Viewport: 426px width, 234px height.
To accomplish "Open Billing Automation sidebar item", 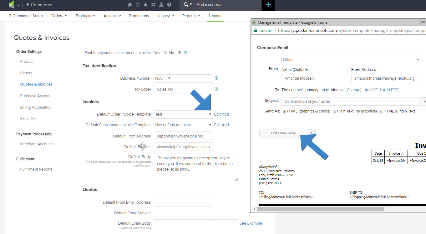I will pos(36,107).
